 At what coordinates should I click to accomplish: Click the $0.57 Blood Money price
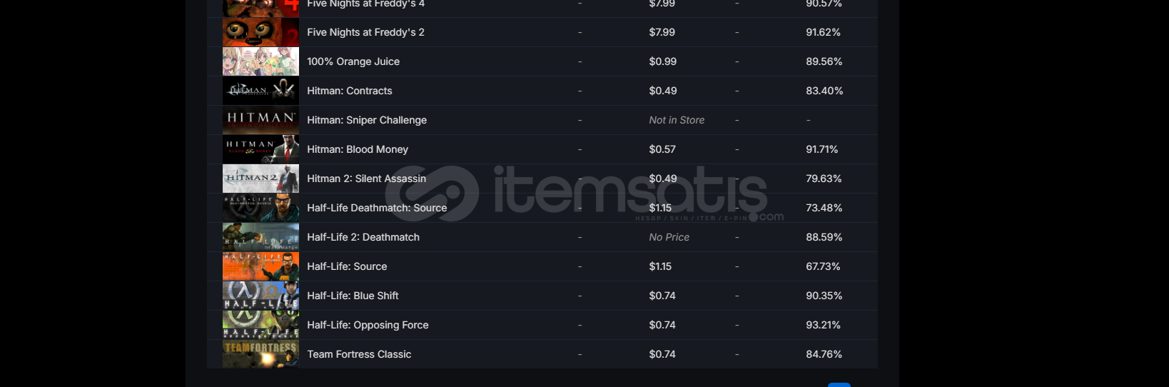pyautogui.click(x=662, y=149)
